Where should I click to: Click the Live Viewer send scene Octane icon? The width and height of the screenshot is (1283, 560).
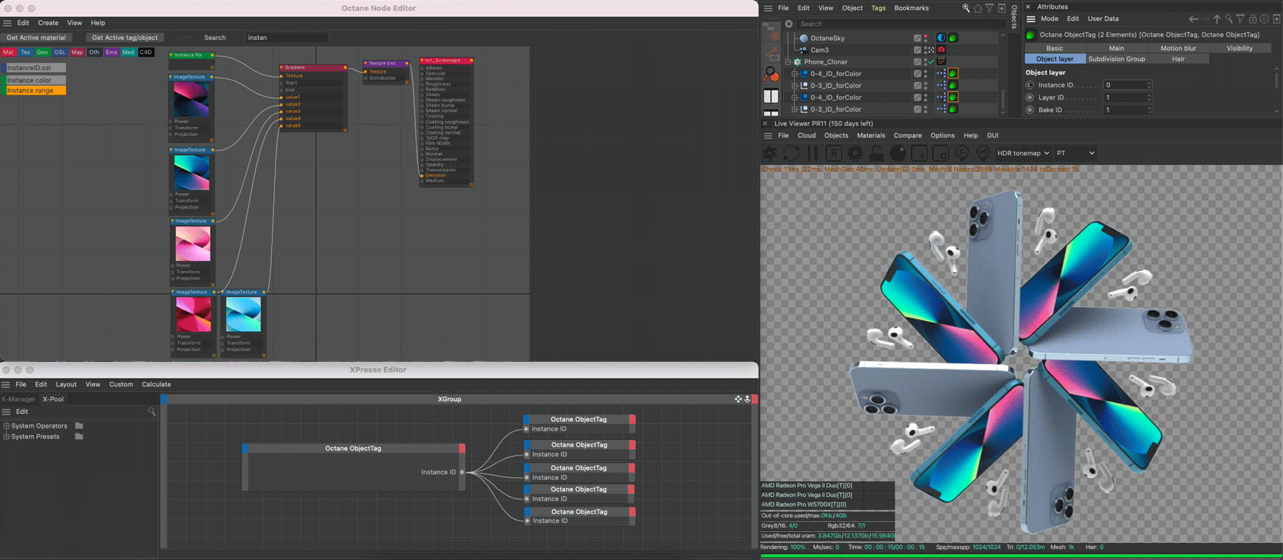[x=770, y=154]
